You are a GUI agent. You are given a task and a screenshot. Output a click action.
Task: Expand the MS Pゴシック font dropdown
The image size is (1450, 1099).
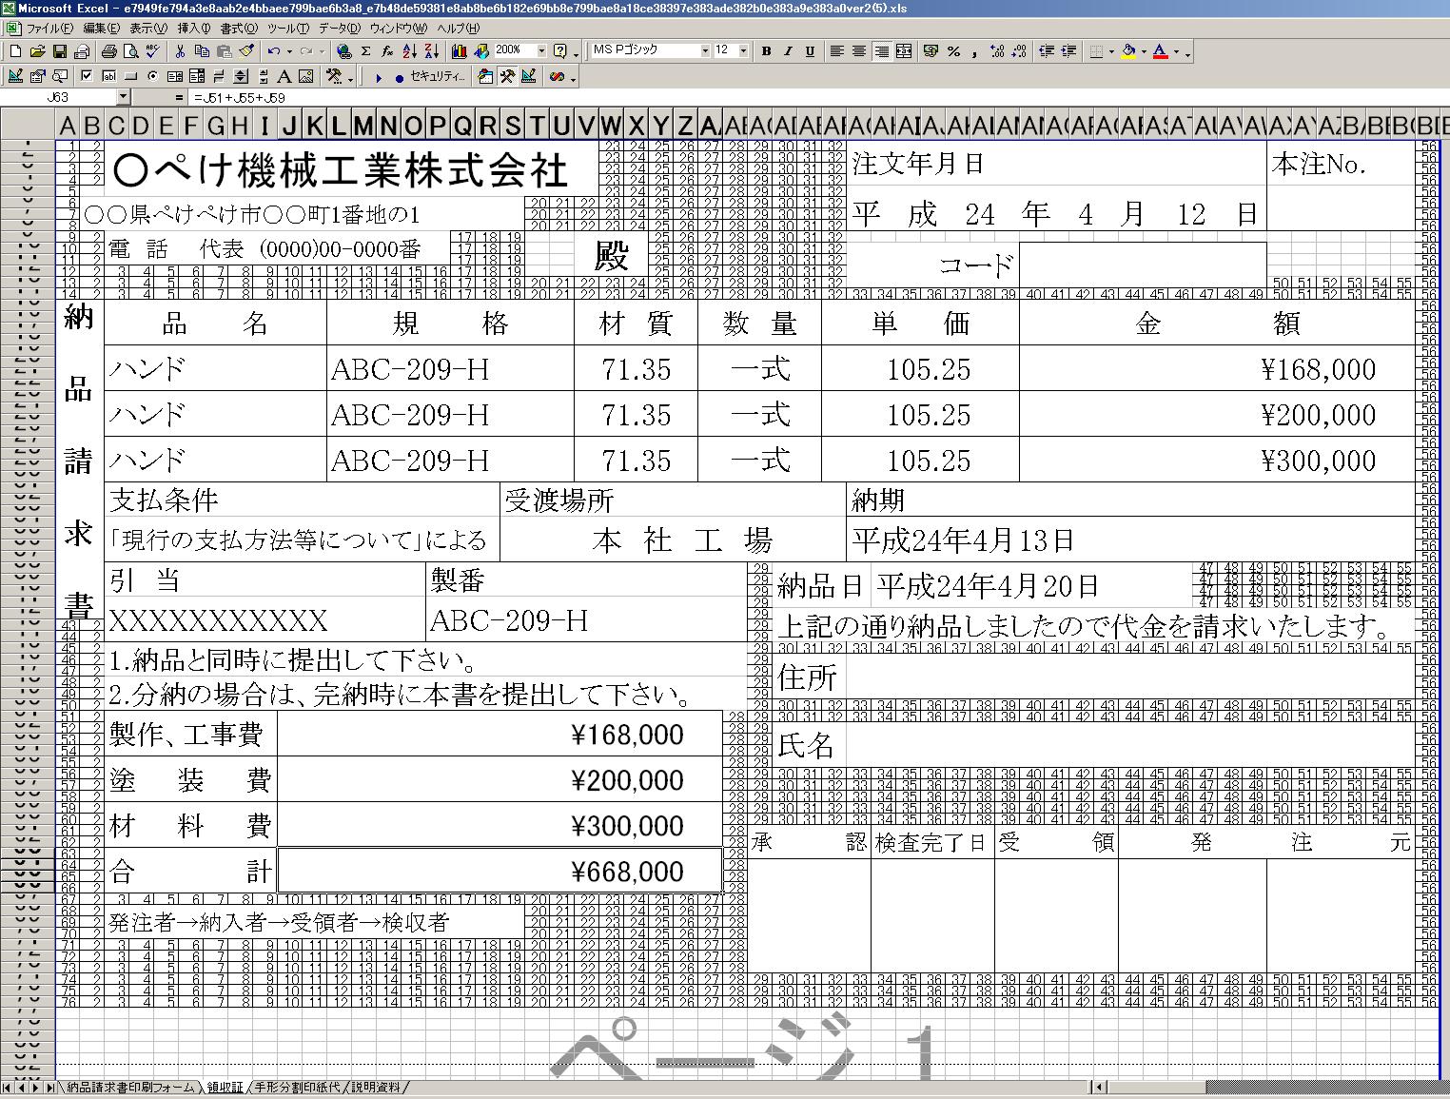click(x=704, y=51)
